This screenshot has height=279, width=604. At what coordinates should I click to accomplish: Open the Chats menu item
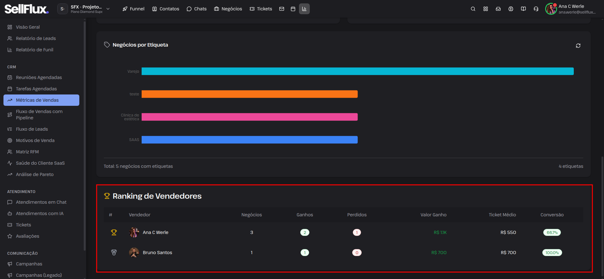pos(197,9)
